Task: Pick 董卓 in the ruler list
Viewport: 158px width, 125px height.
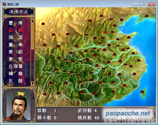Action: [16, 45]
